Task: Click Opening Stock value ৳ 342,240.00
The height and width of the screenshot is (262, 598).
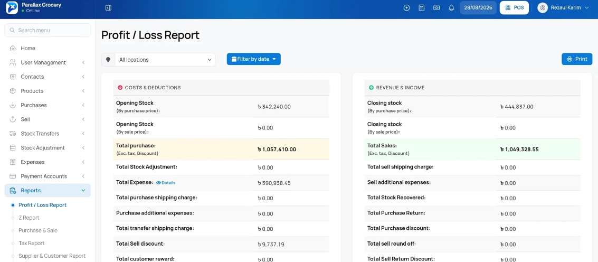Action: pos(274,107)
